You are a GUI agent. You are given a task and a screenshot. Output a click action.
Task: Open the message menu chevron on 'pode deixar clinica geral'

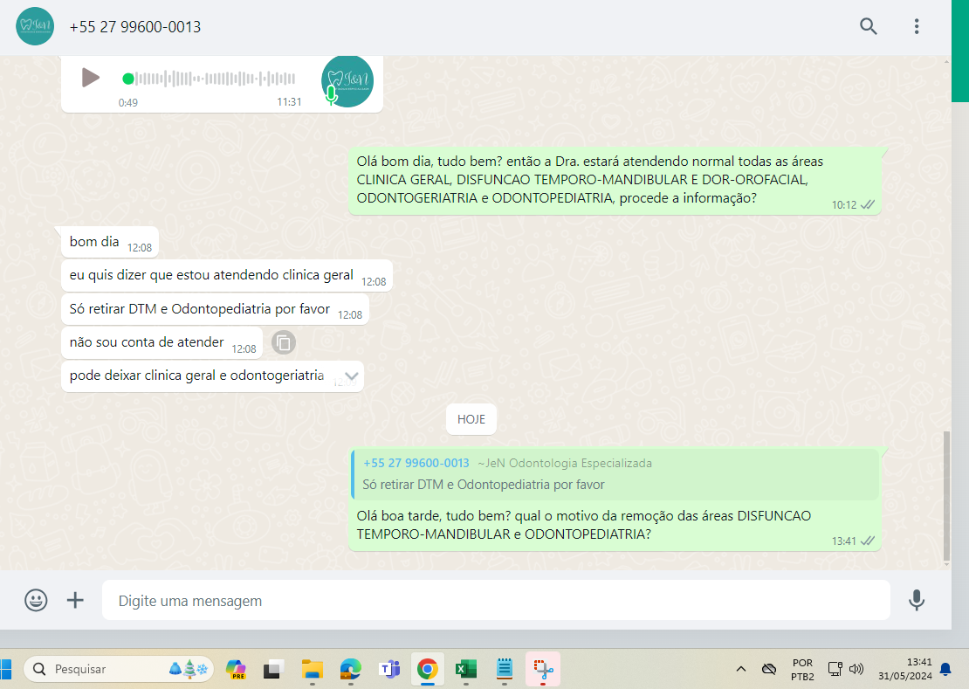coord(351,376)
